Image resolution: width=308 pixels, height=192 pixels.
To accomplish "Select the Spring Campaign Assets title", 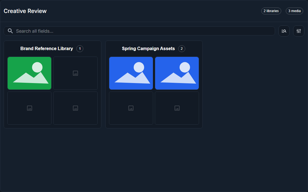I will pyautogui.click(x=148, y=48).
